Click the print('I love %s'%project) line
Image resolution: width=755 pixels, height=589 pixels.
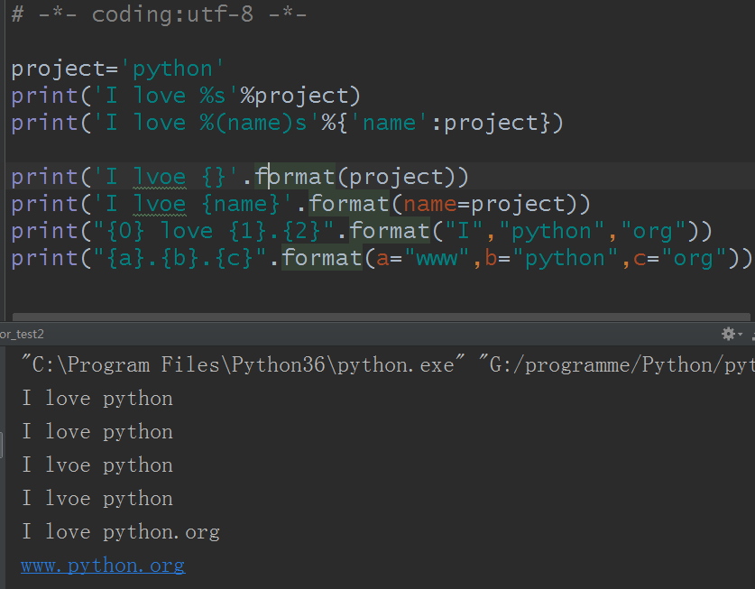pos(186,96)
